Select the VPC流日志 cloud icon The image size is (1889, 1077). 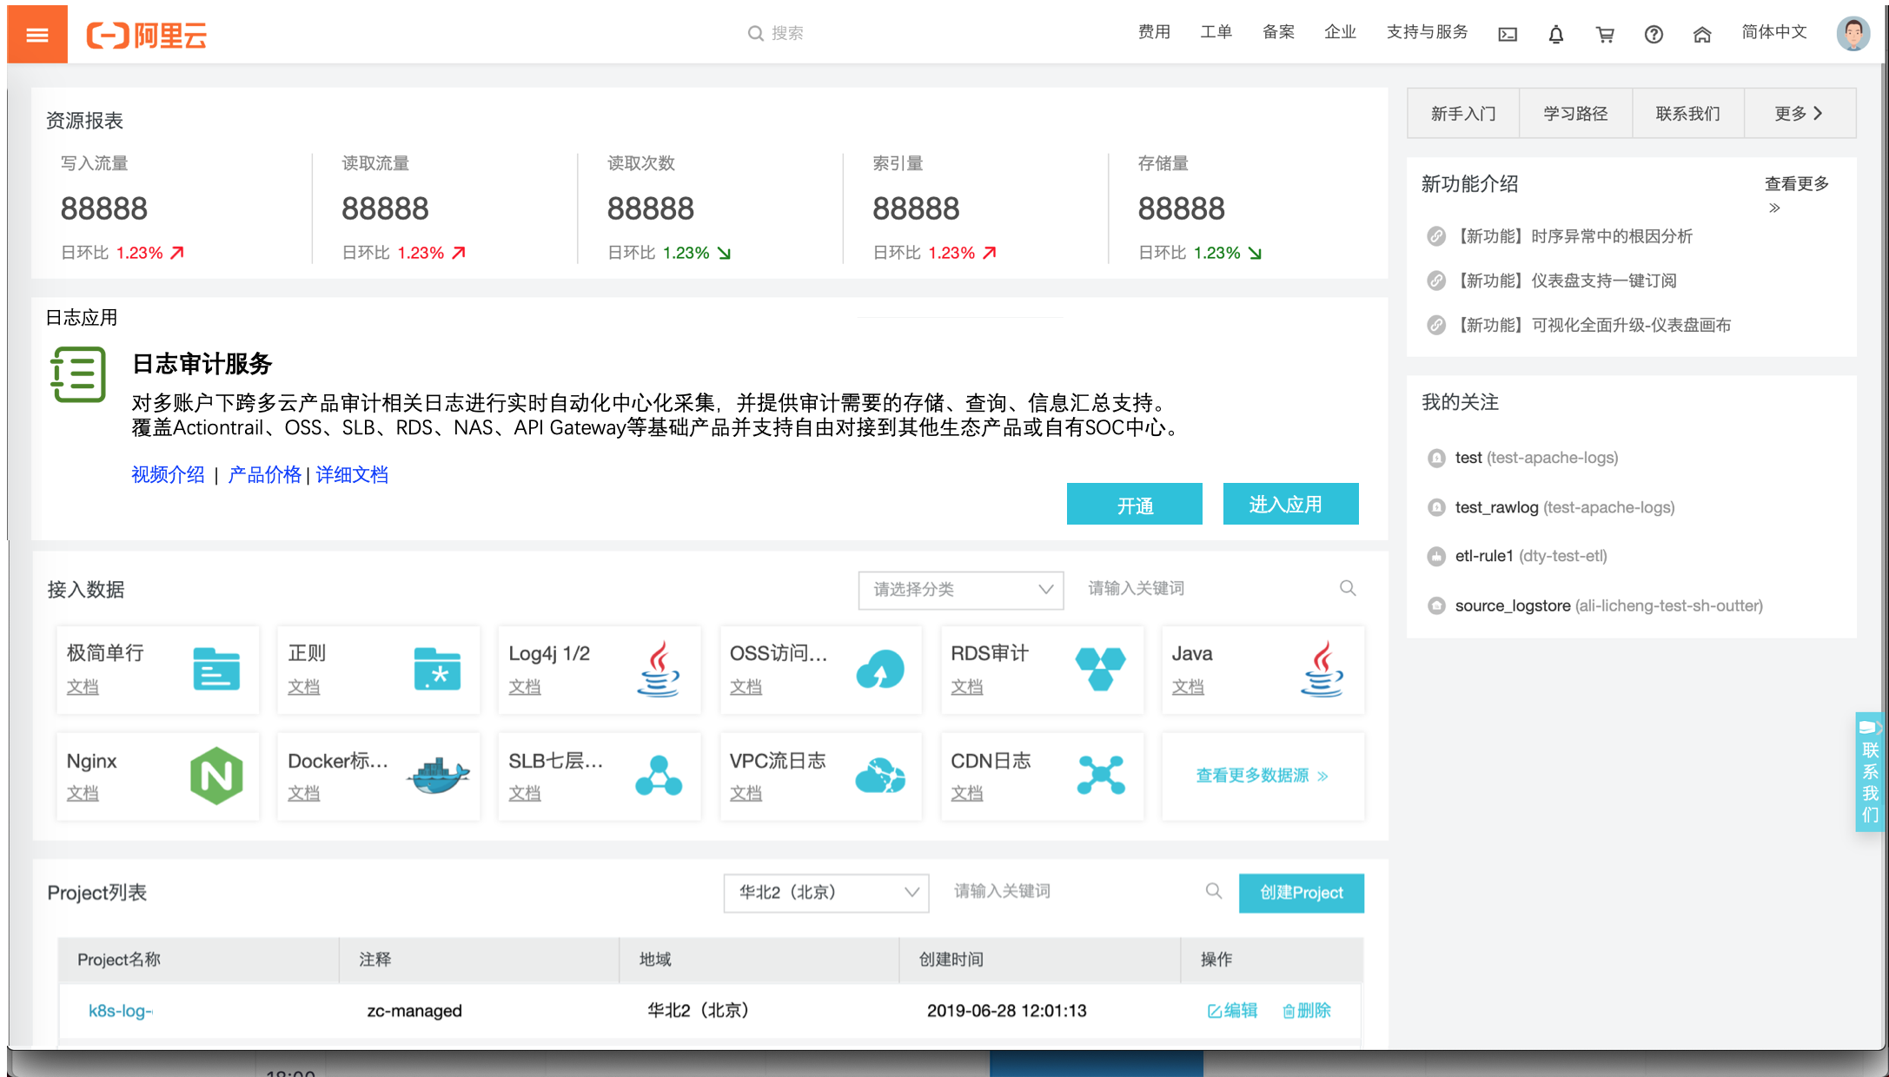click(880, 776)
